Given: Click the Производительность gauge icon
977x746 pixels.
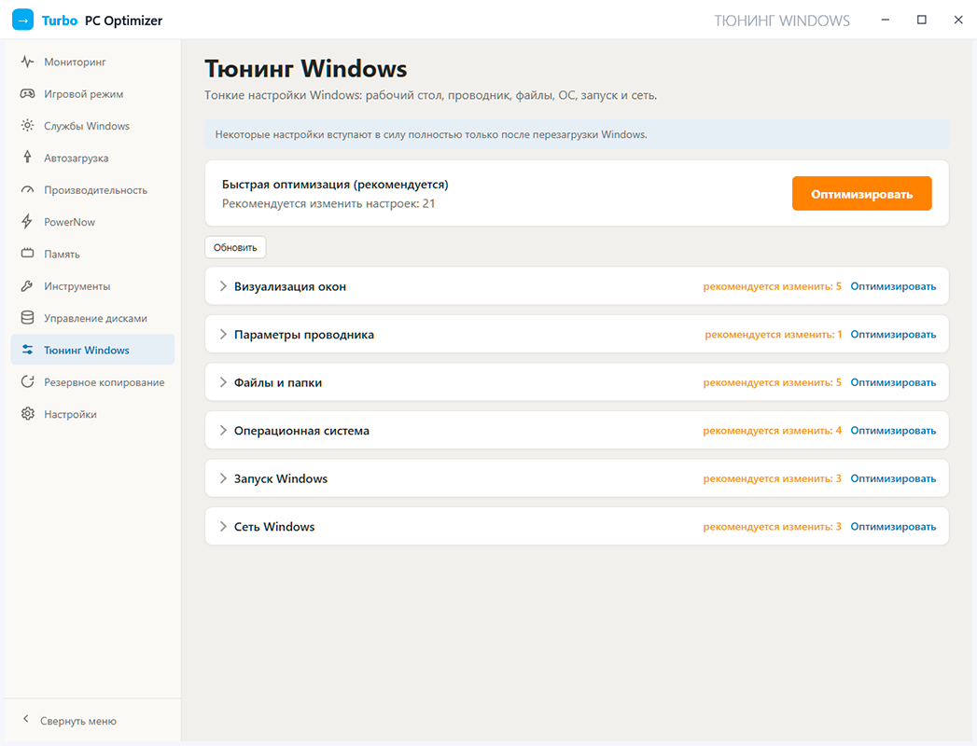Looking at the screenshot, I should click(x=27, y=190).
